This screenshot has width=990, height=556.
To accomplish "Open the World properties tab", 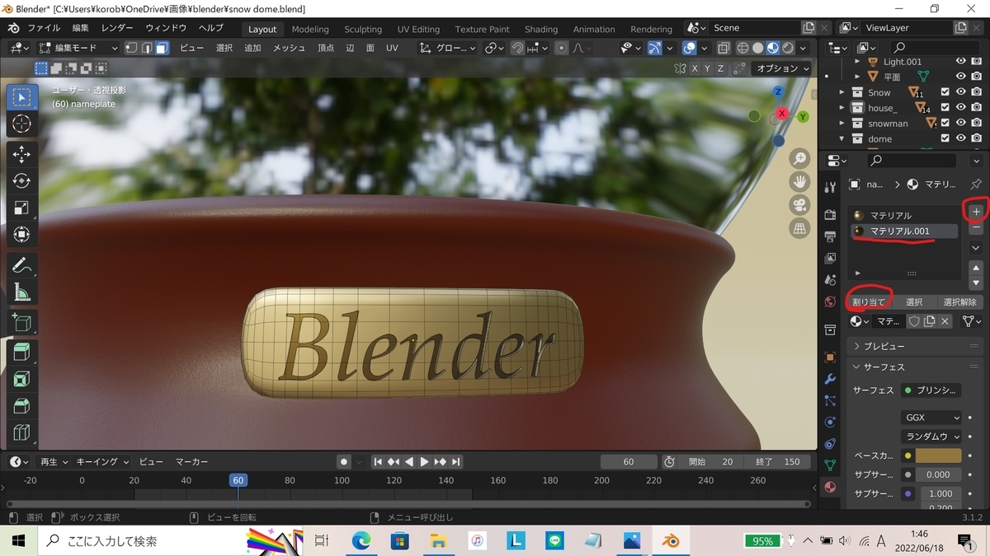I will click(x=830, y=301).
